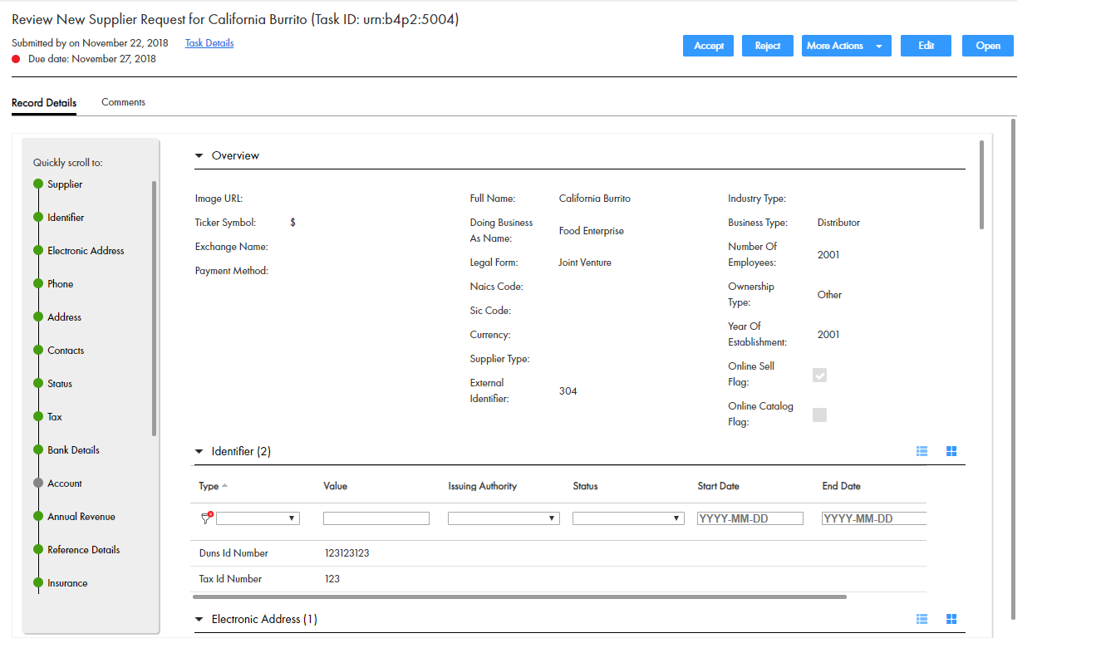Open the Task Details link

coord(209,43)
